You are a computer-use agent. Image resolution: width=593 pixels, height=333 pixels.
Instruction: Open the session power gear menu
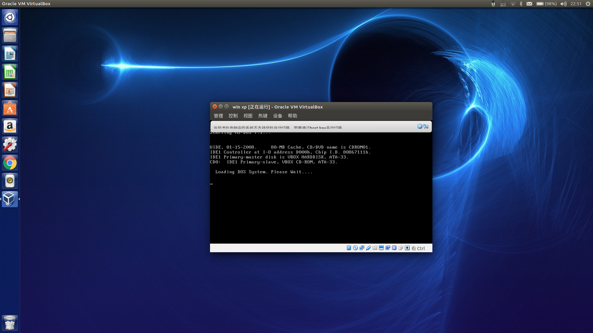pos(588,4)
